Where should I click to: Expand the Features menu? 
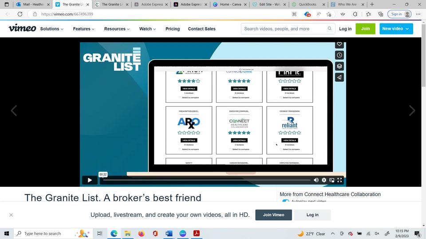point(84,29)
